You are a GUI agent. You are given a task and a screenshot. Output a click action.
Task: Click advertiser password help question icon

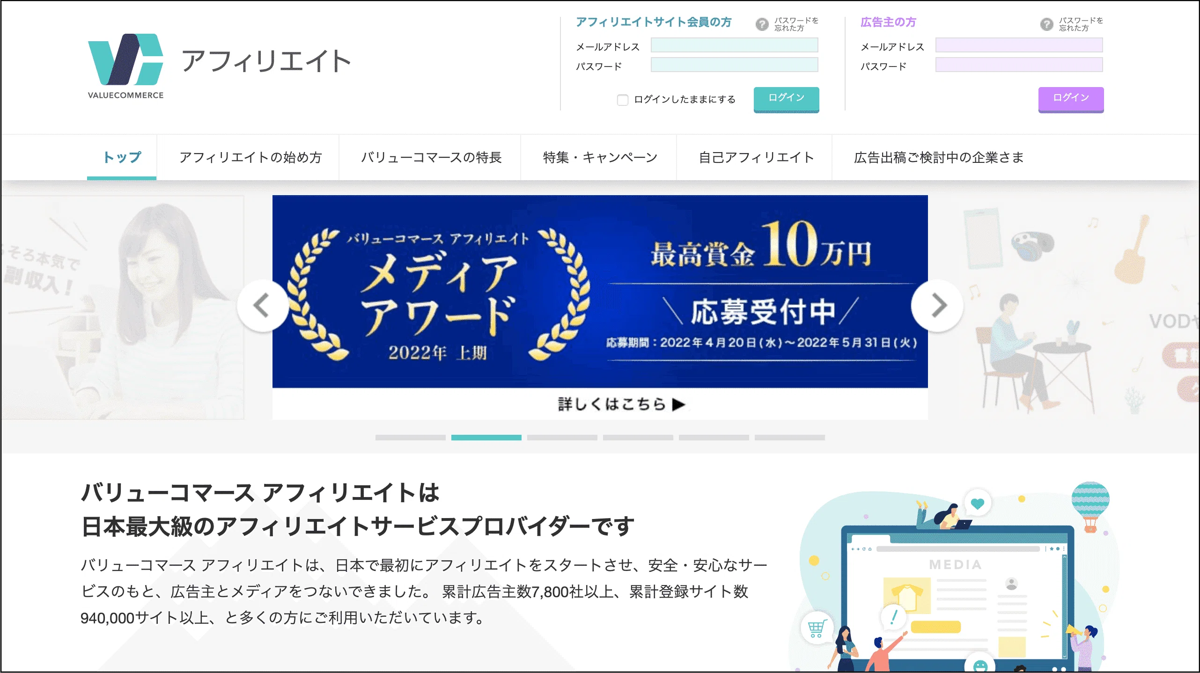(1046, 24)
